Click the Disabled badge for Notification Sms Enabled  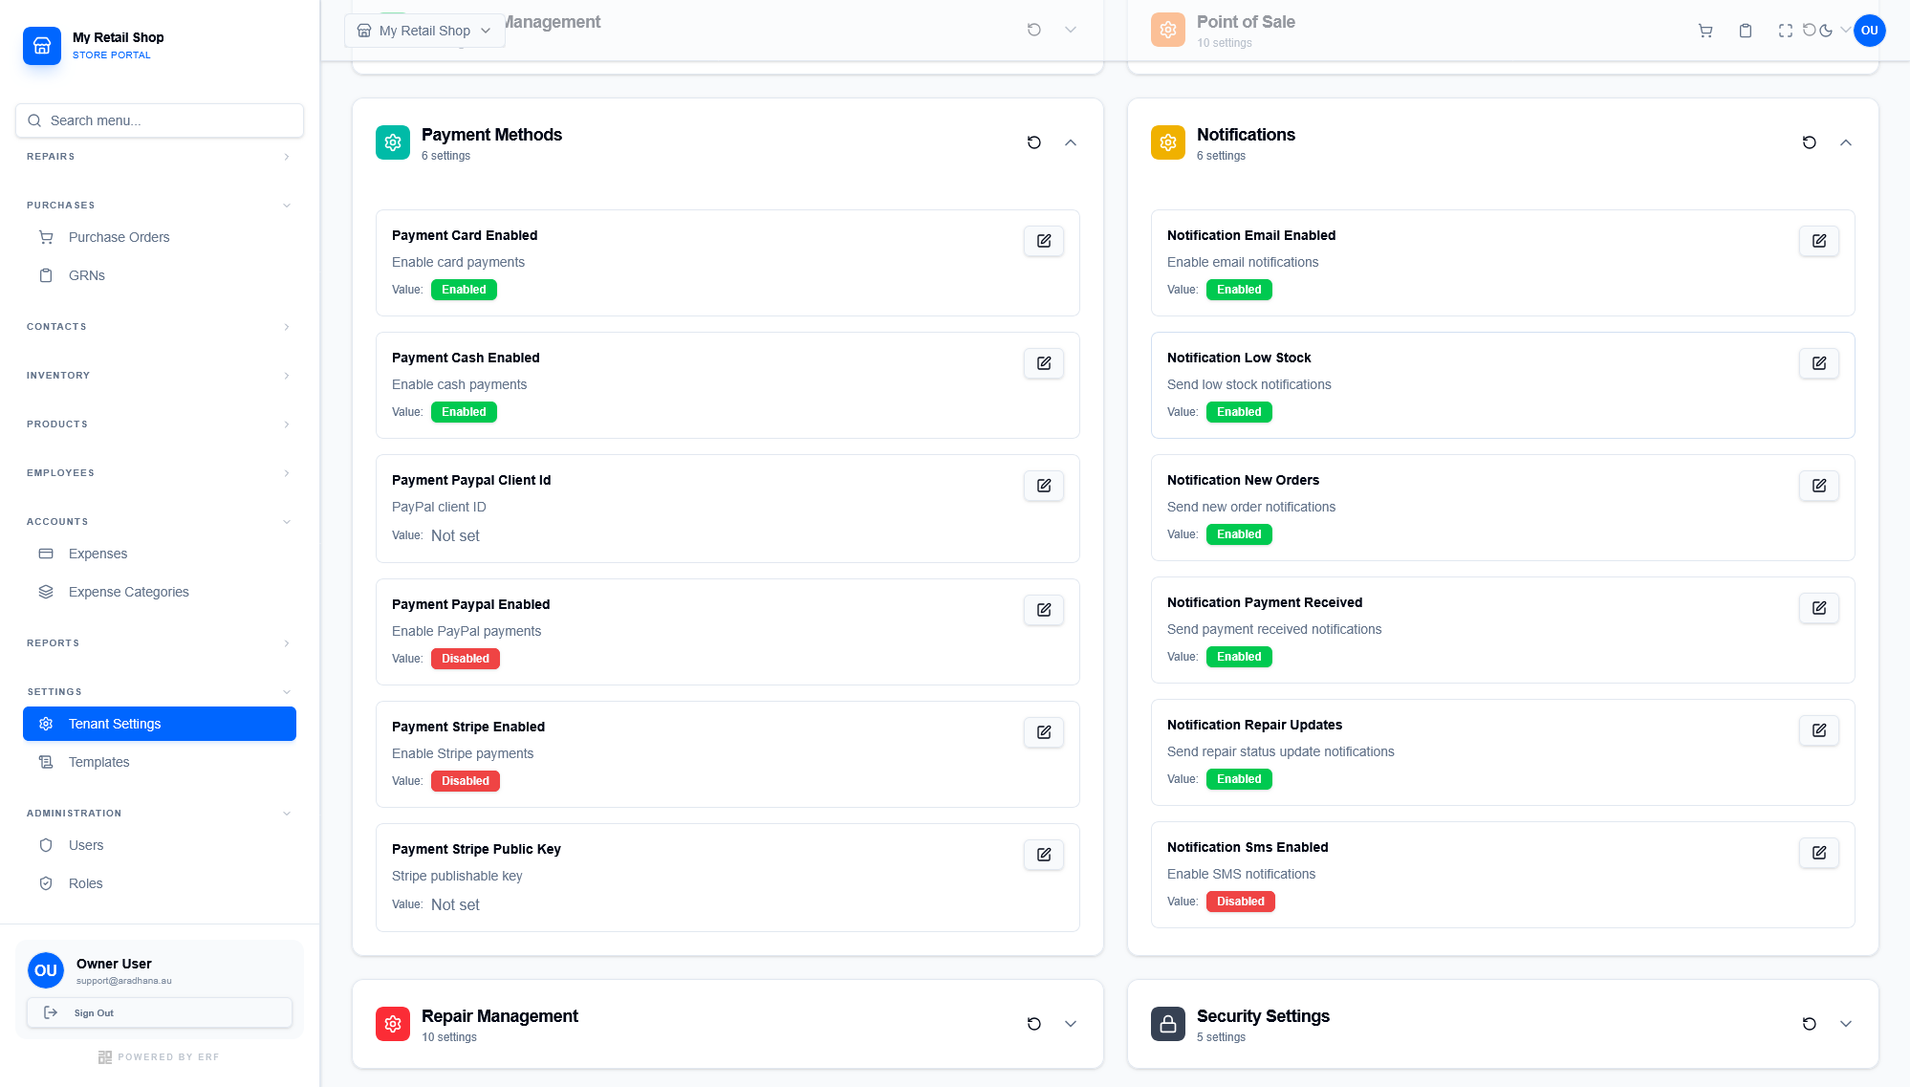tap(1241, 902)
